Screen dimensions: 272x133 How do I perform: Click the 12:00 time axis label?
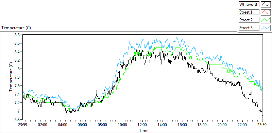(x=142, y=125)
